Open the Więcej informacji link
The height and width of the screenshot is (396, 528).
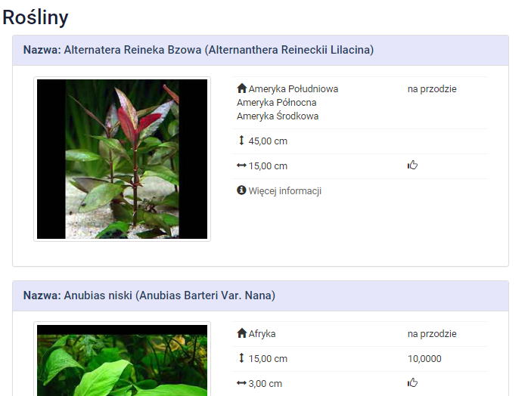pos(285,190)
